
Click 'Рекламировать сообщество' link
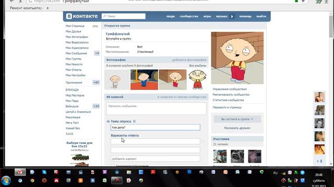pyautogui.click(x=231, y=95)
